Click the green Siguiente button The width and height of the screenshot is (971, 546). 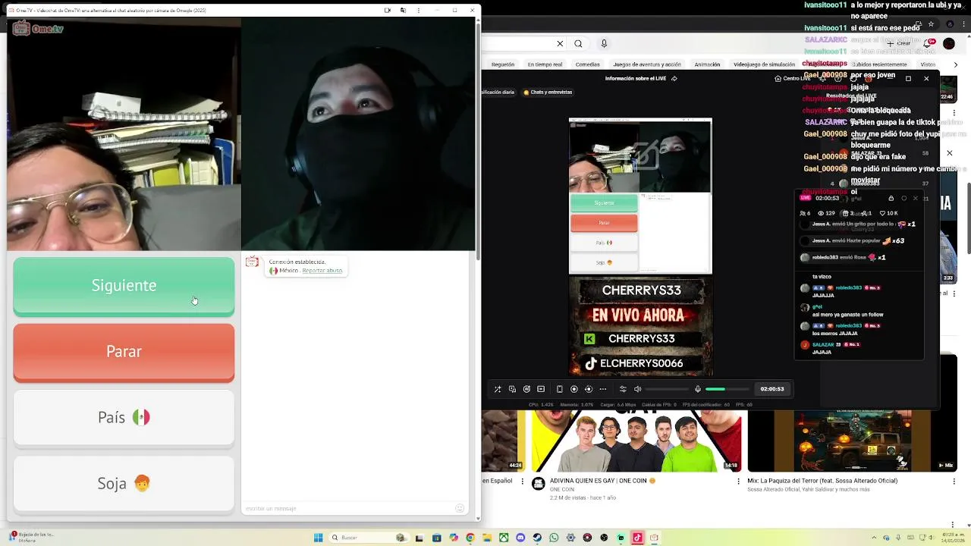124,286
